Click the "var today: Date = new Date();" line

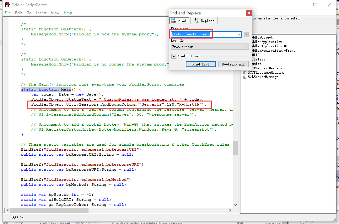(x=67, y=94)
